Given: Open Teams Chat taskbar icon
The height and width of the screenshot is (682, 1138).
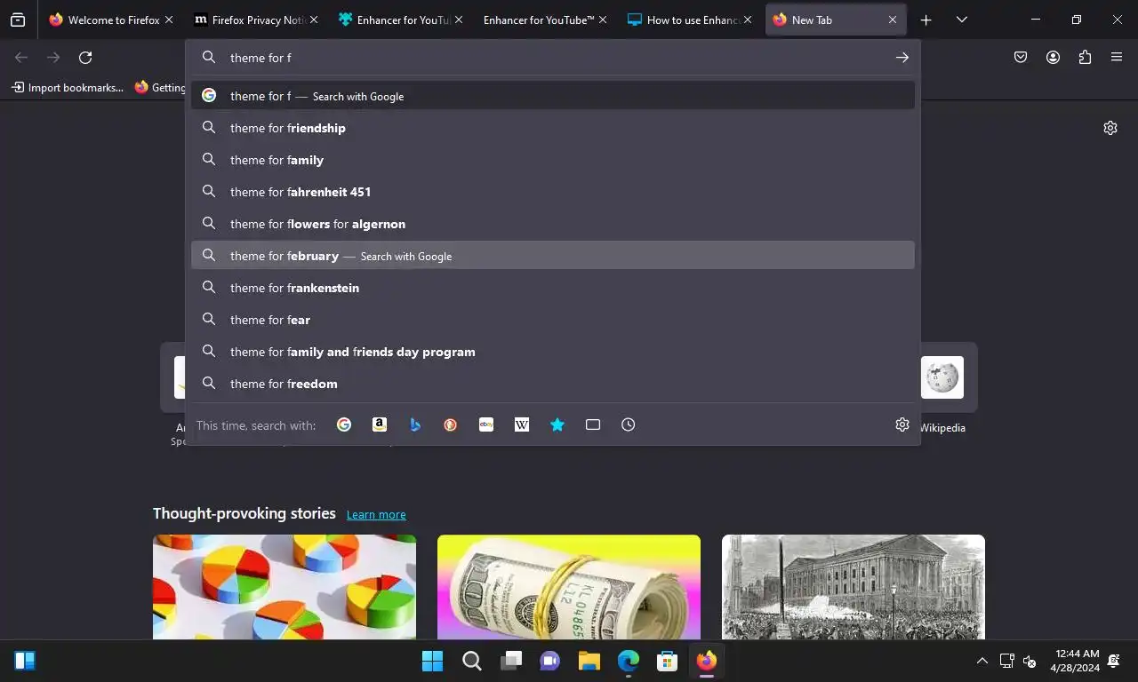Looking at the screenshot, I should point(550,661).
